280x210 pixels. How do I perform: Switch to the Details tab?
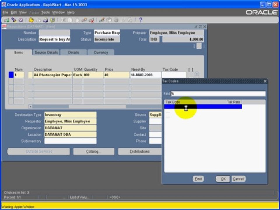(73, 52)
